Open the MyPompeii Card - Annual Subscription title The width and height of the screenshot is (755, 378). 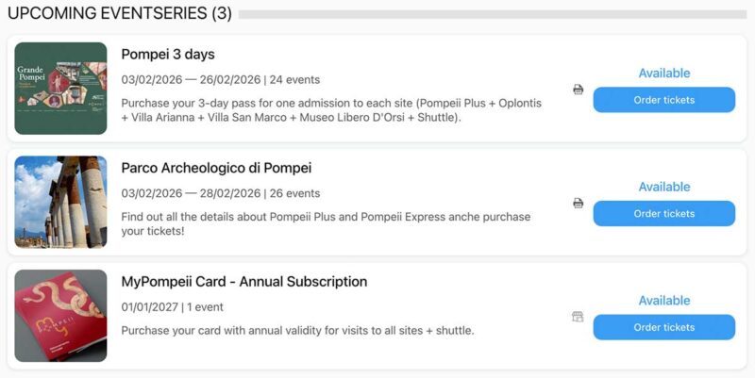[x=244, y=282]
